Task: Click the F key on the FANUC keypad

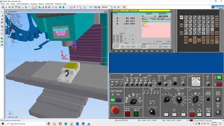Action: (186, 33)
